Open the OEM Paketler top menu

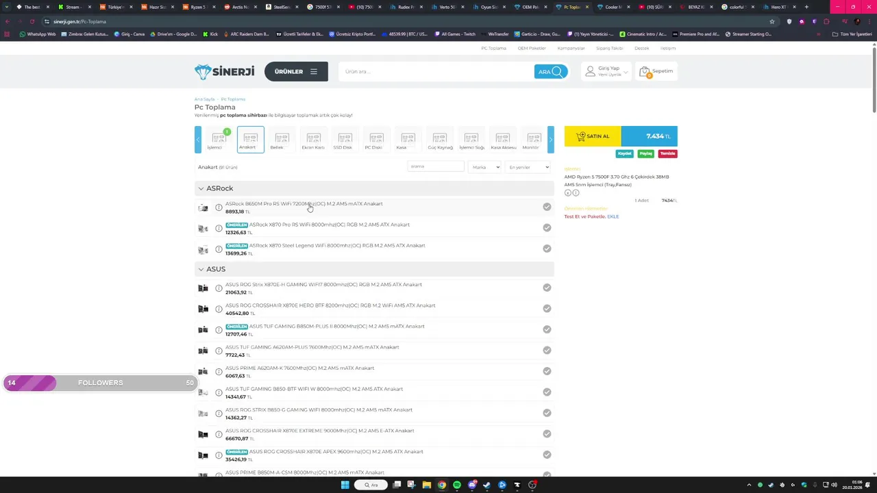532,49
